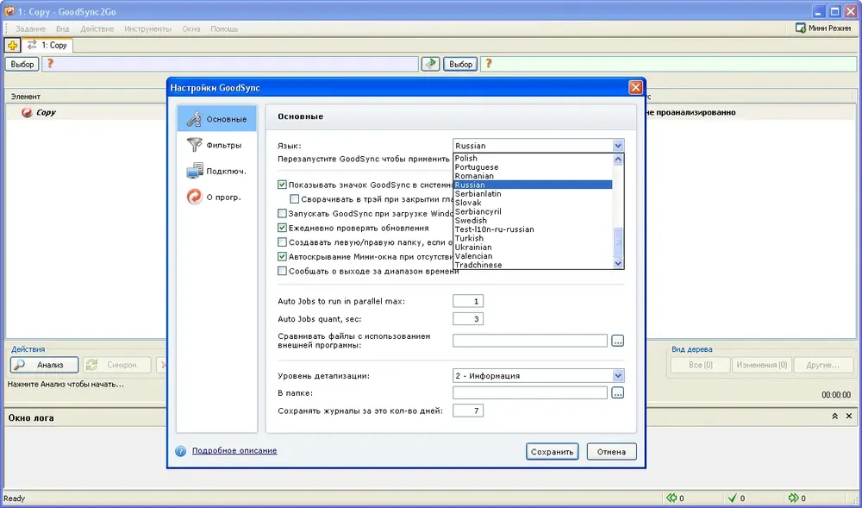862x508 pixels.
Task: Toggle Сообщать о выходе за диапазон checkbox
Action: coord(282,271)
